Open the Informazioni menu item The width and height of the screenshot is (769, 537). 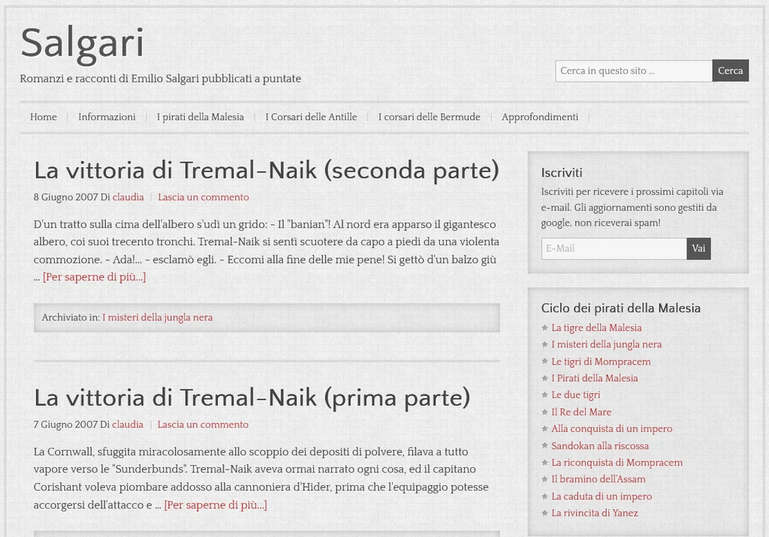click(107, 117)
